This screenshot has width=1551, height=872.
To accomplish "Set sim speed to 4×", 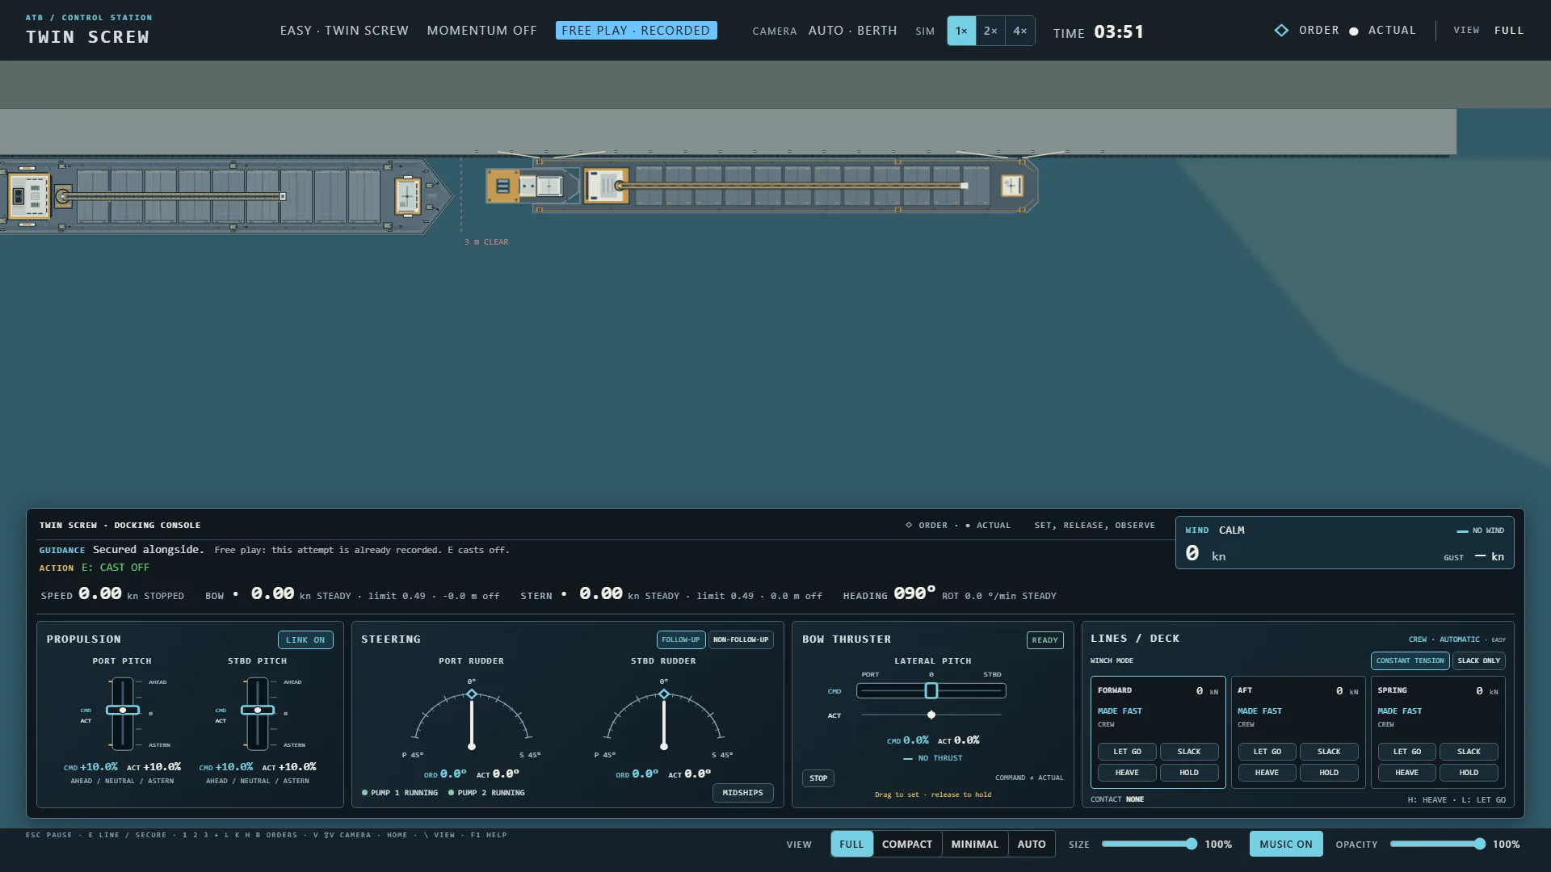I will (1020, 31).
